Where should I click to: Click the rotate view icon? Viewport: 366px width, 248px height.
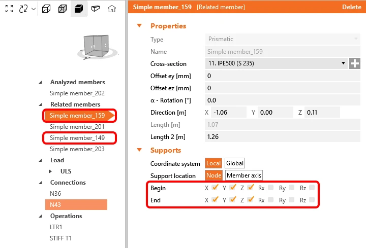(23, 9)
